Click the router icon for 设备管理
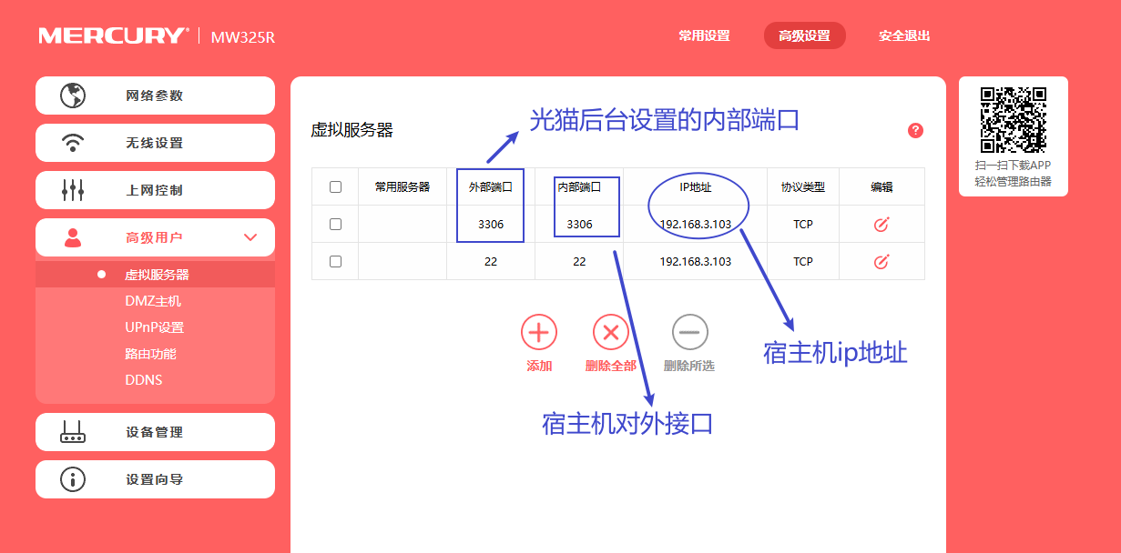Viewport: 1121px width, 553px height. [x=73, y=432]
